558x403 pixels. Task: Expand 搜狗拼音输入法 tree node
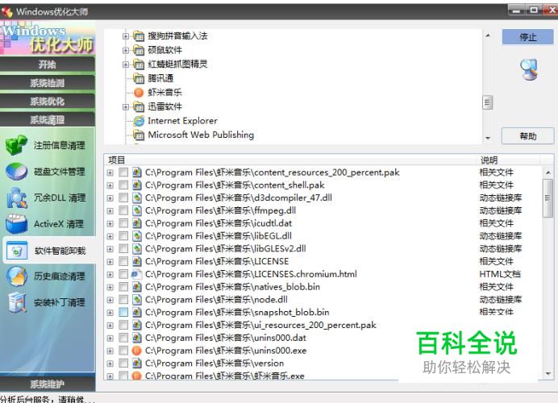coord(125,36)
